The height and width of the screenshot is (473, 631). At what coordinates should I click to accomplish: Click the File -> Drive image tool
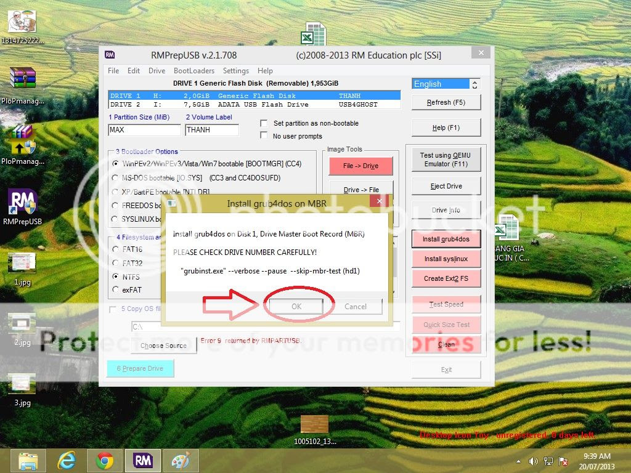360,166
